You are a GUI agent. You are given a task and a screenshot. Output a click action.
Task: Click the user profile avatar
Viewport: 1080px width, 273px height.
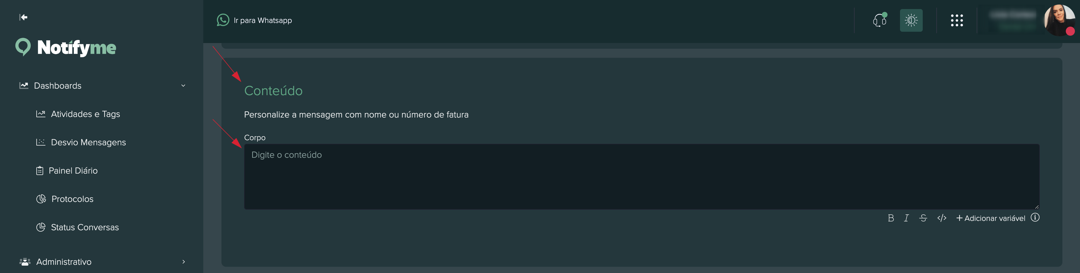tap(1059, 20)
